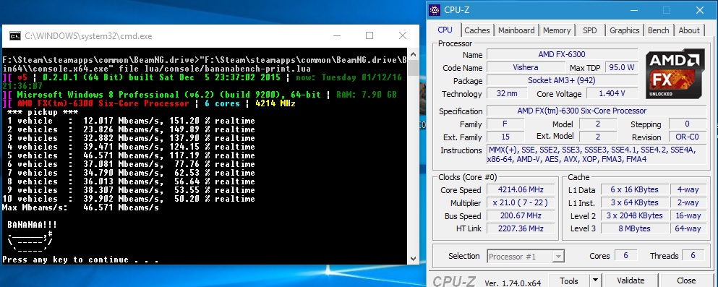Click the Cores count field
Screen dimensions: 718x287
pos(625,256)
